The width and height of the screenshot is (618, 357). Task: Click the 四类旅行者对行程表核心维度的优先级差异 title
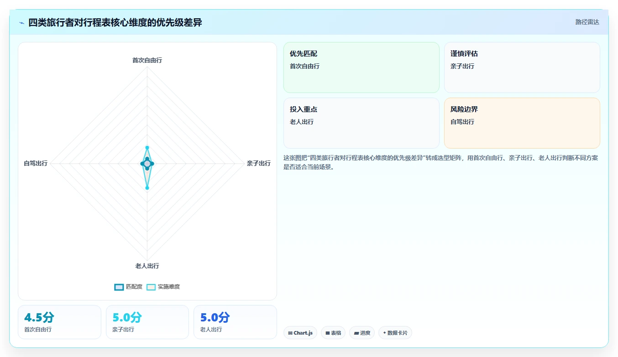pos(115,22)
